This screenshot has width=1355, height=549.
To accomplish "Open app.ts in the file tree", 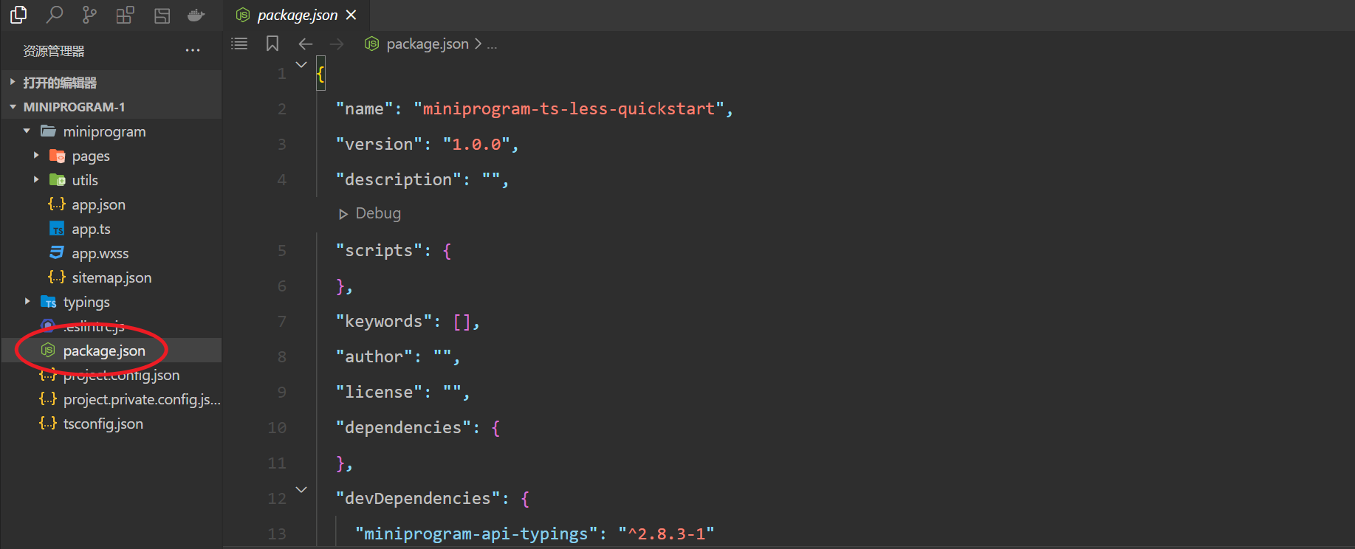I will [91, 229].
